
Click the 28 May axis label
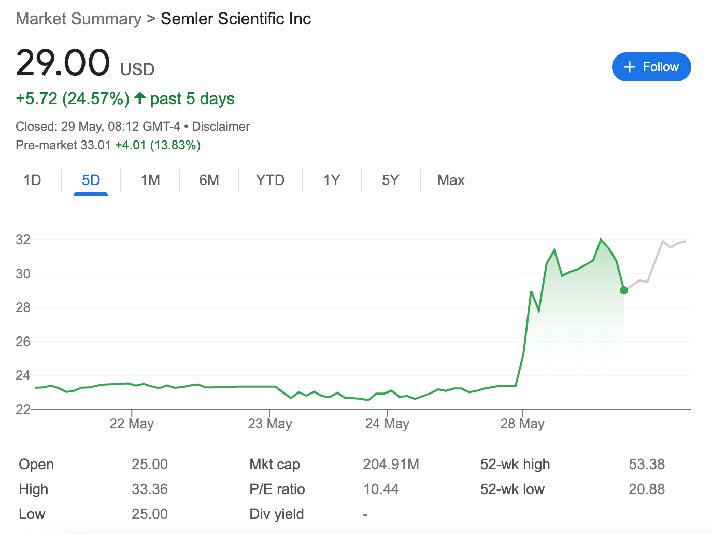pyautogui.click(x=522, y=424)
